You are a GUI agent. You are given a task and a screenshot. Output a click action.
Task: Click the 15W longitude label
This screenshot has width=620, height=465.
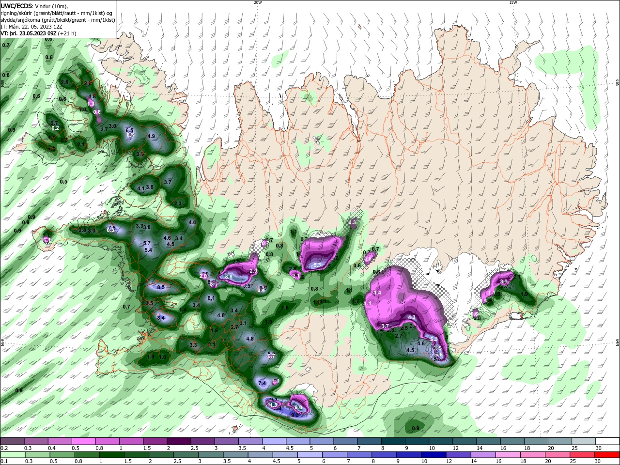[513, 2]
